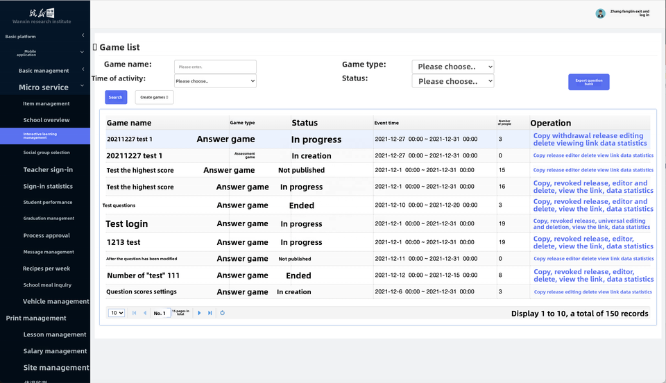Go to the previous results page
The image size is (666, 383).
(x=145, y=313)
